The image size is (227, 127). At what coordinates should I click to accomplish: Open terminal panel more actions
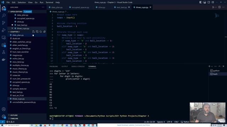click(x=215, y=66)
